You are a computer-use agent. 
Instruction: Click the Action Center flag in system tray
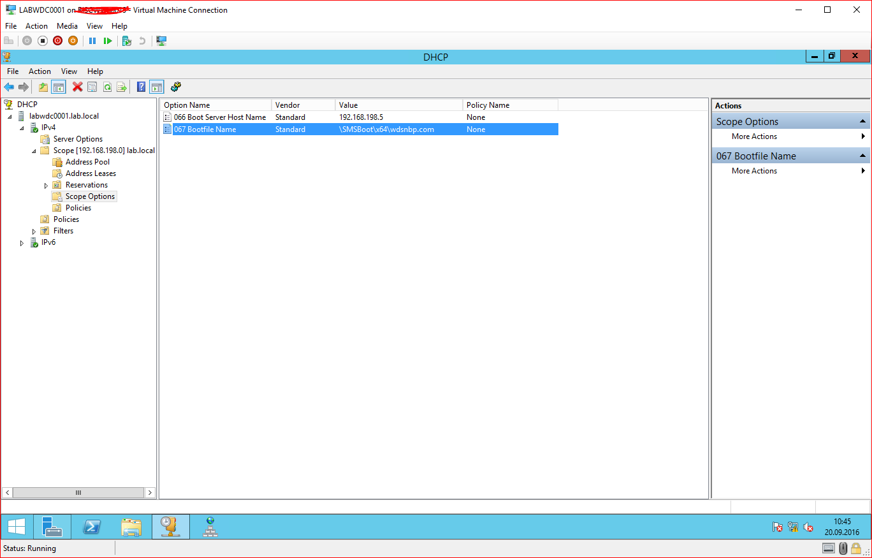[x=778, y=527]
